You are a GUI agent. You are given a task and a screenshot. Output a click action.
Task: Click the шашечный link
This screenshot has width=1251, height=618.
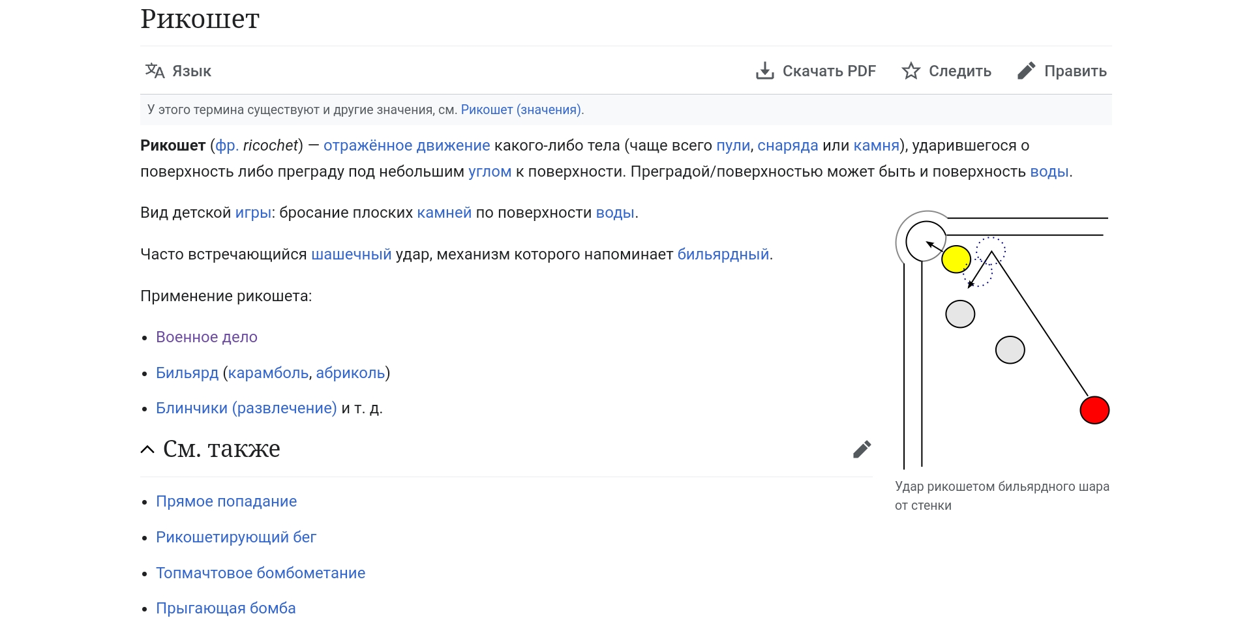[x=351, y=254]
